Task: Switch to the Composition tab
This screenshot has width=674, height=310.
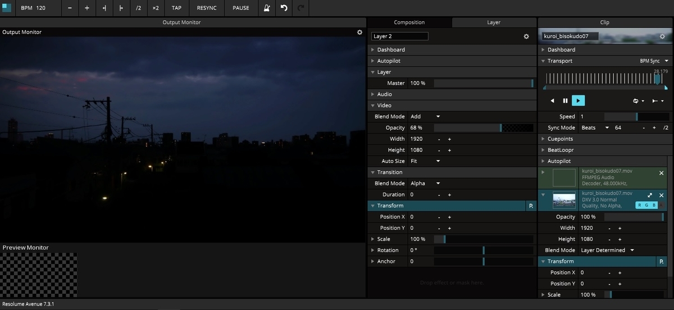Action: (409, 22)
